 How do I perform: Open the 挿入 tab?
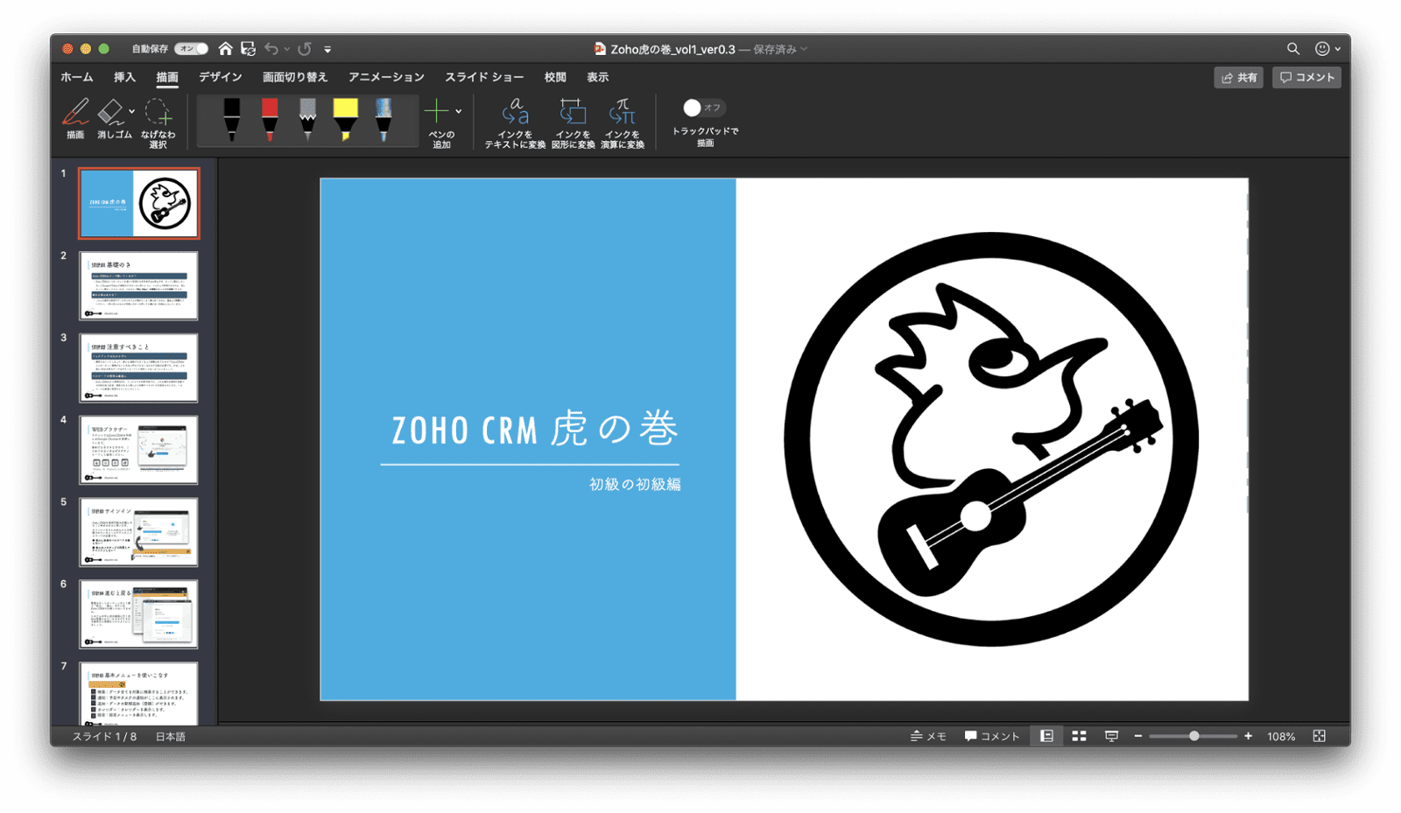[125, 77]
